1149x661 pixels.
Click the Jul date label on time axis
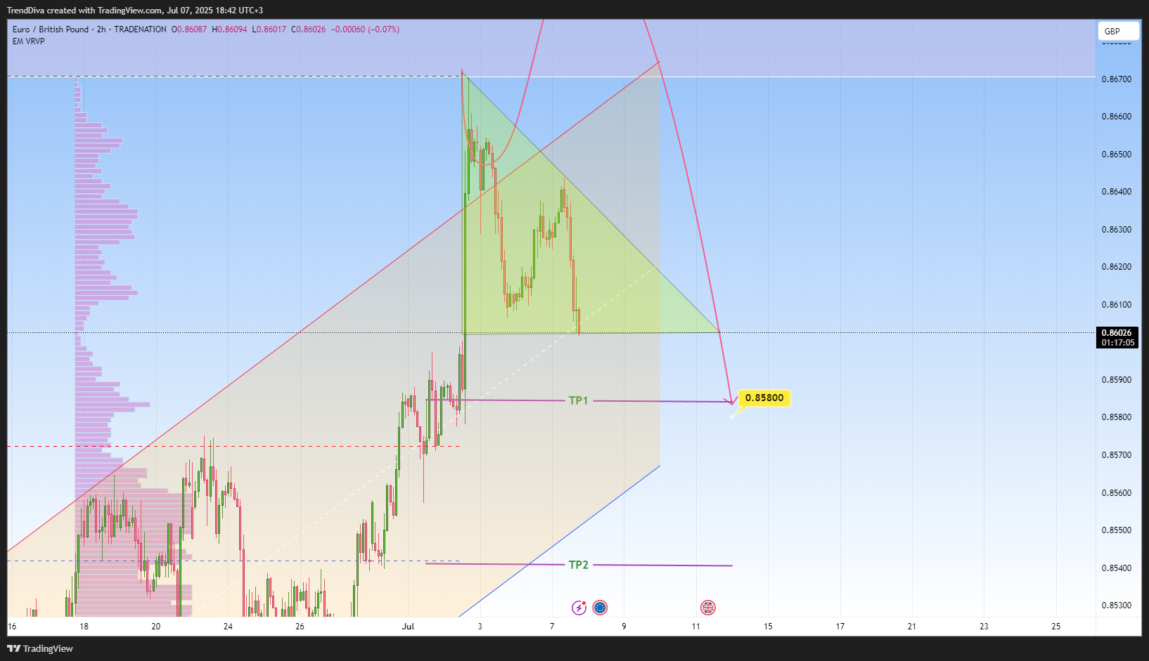(408, 627)
